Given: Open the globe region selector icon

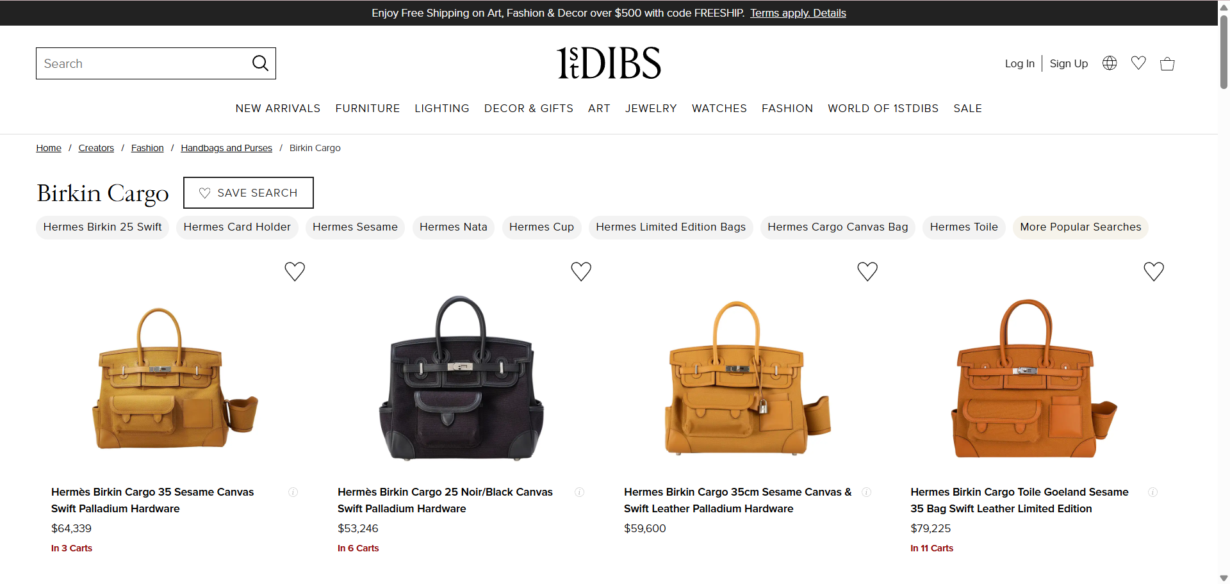Looking at the screenshot, I should pyautogui.click(x=1110, y=63).
